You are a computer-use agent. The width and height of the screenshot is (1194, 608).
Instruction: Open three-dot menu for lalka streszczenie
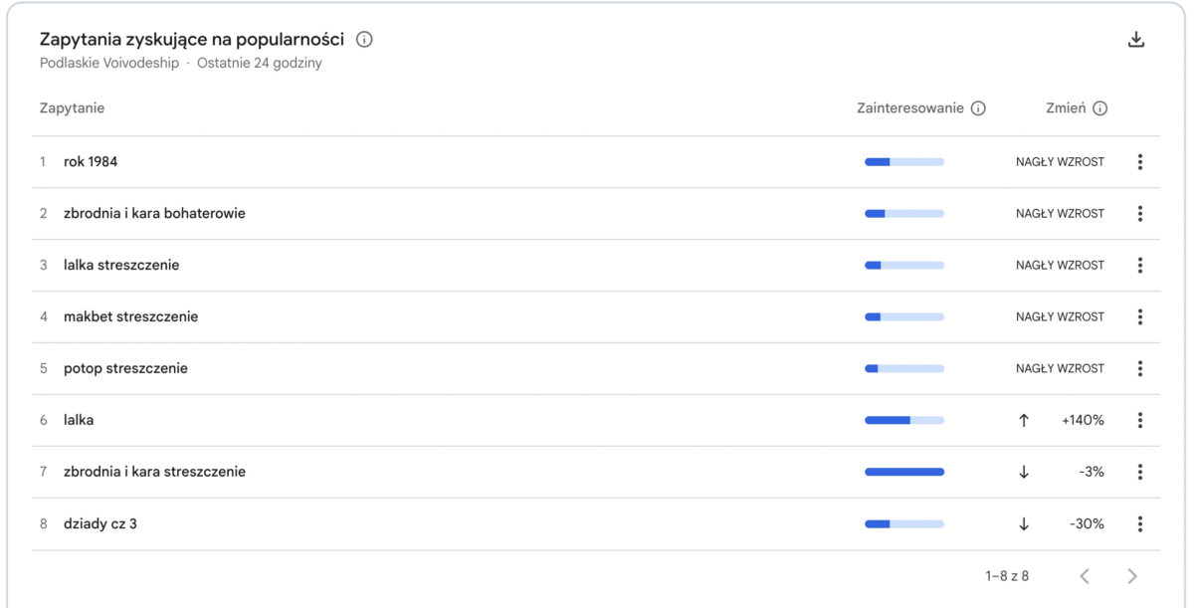(1140, 266)
